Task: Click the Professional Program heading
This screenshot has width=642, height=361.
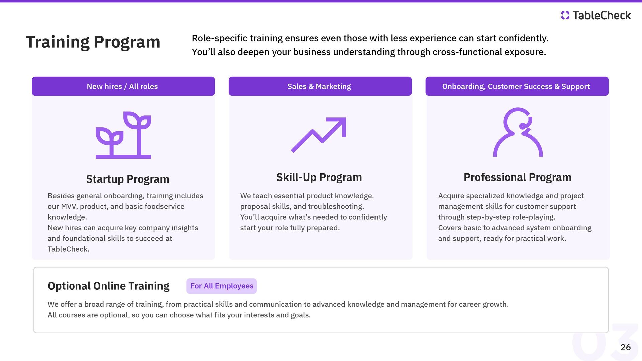Action: pyautogui.click(x=518, y=177)
